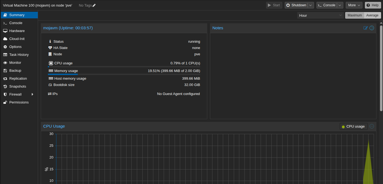Open the Task History tab
383x184 pixels.
19,55
